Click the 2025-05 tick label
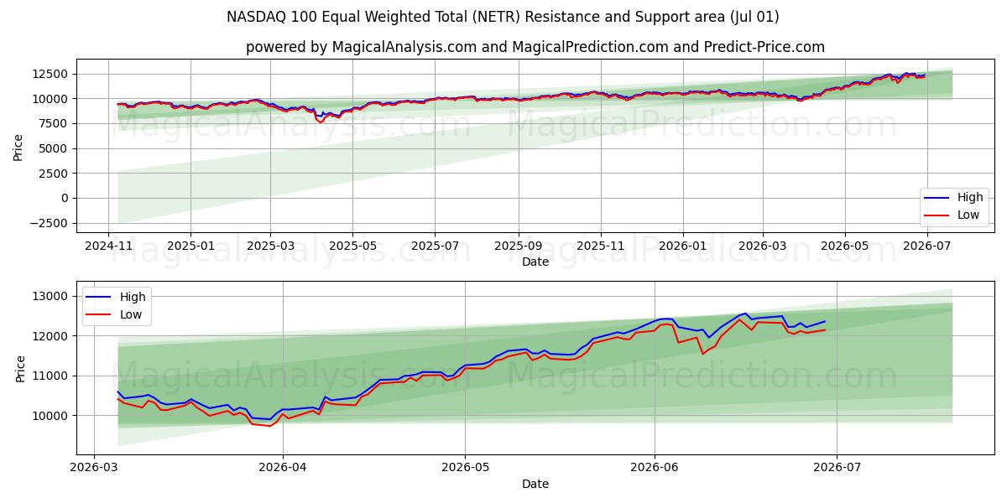This screenshot has height=503, width=1007. [x=352, y=245]
